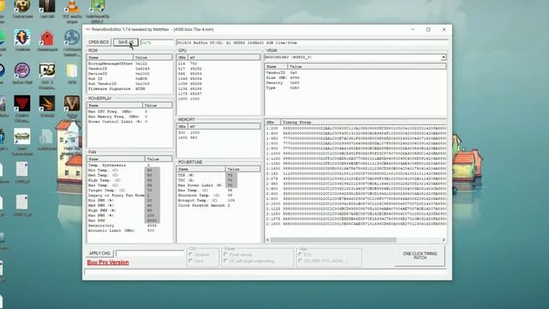The height and width of the screenshot is (309, 549).
Task: Open the red triangle black desktop icon
Action: point(22,104)
